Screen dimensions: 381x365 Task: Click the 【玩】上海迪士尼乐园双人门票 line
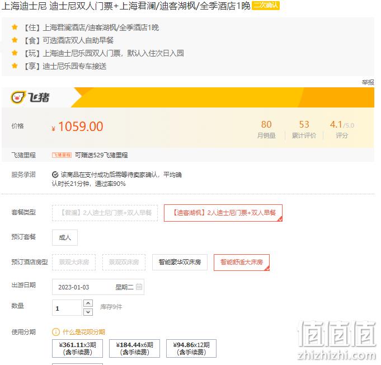(x=104, y=53)
